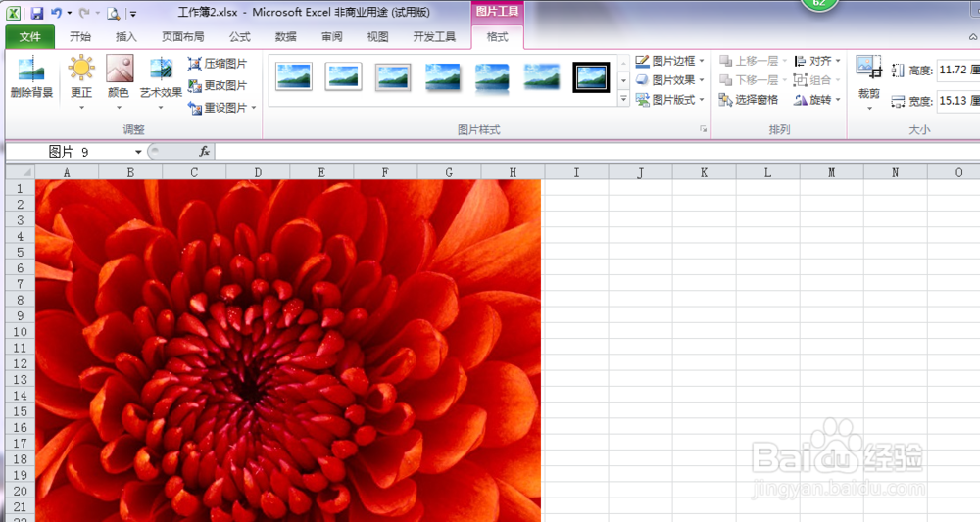Switch to Data (数据) tab
The image size is (980, 522).
(x=285, y=37)
